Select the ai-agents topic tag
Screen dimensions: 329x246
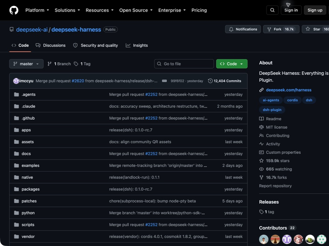pos(271,100)
